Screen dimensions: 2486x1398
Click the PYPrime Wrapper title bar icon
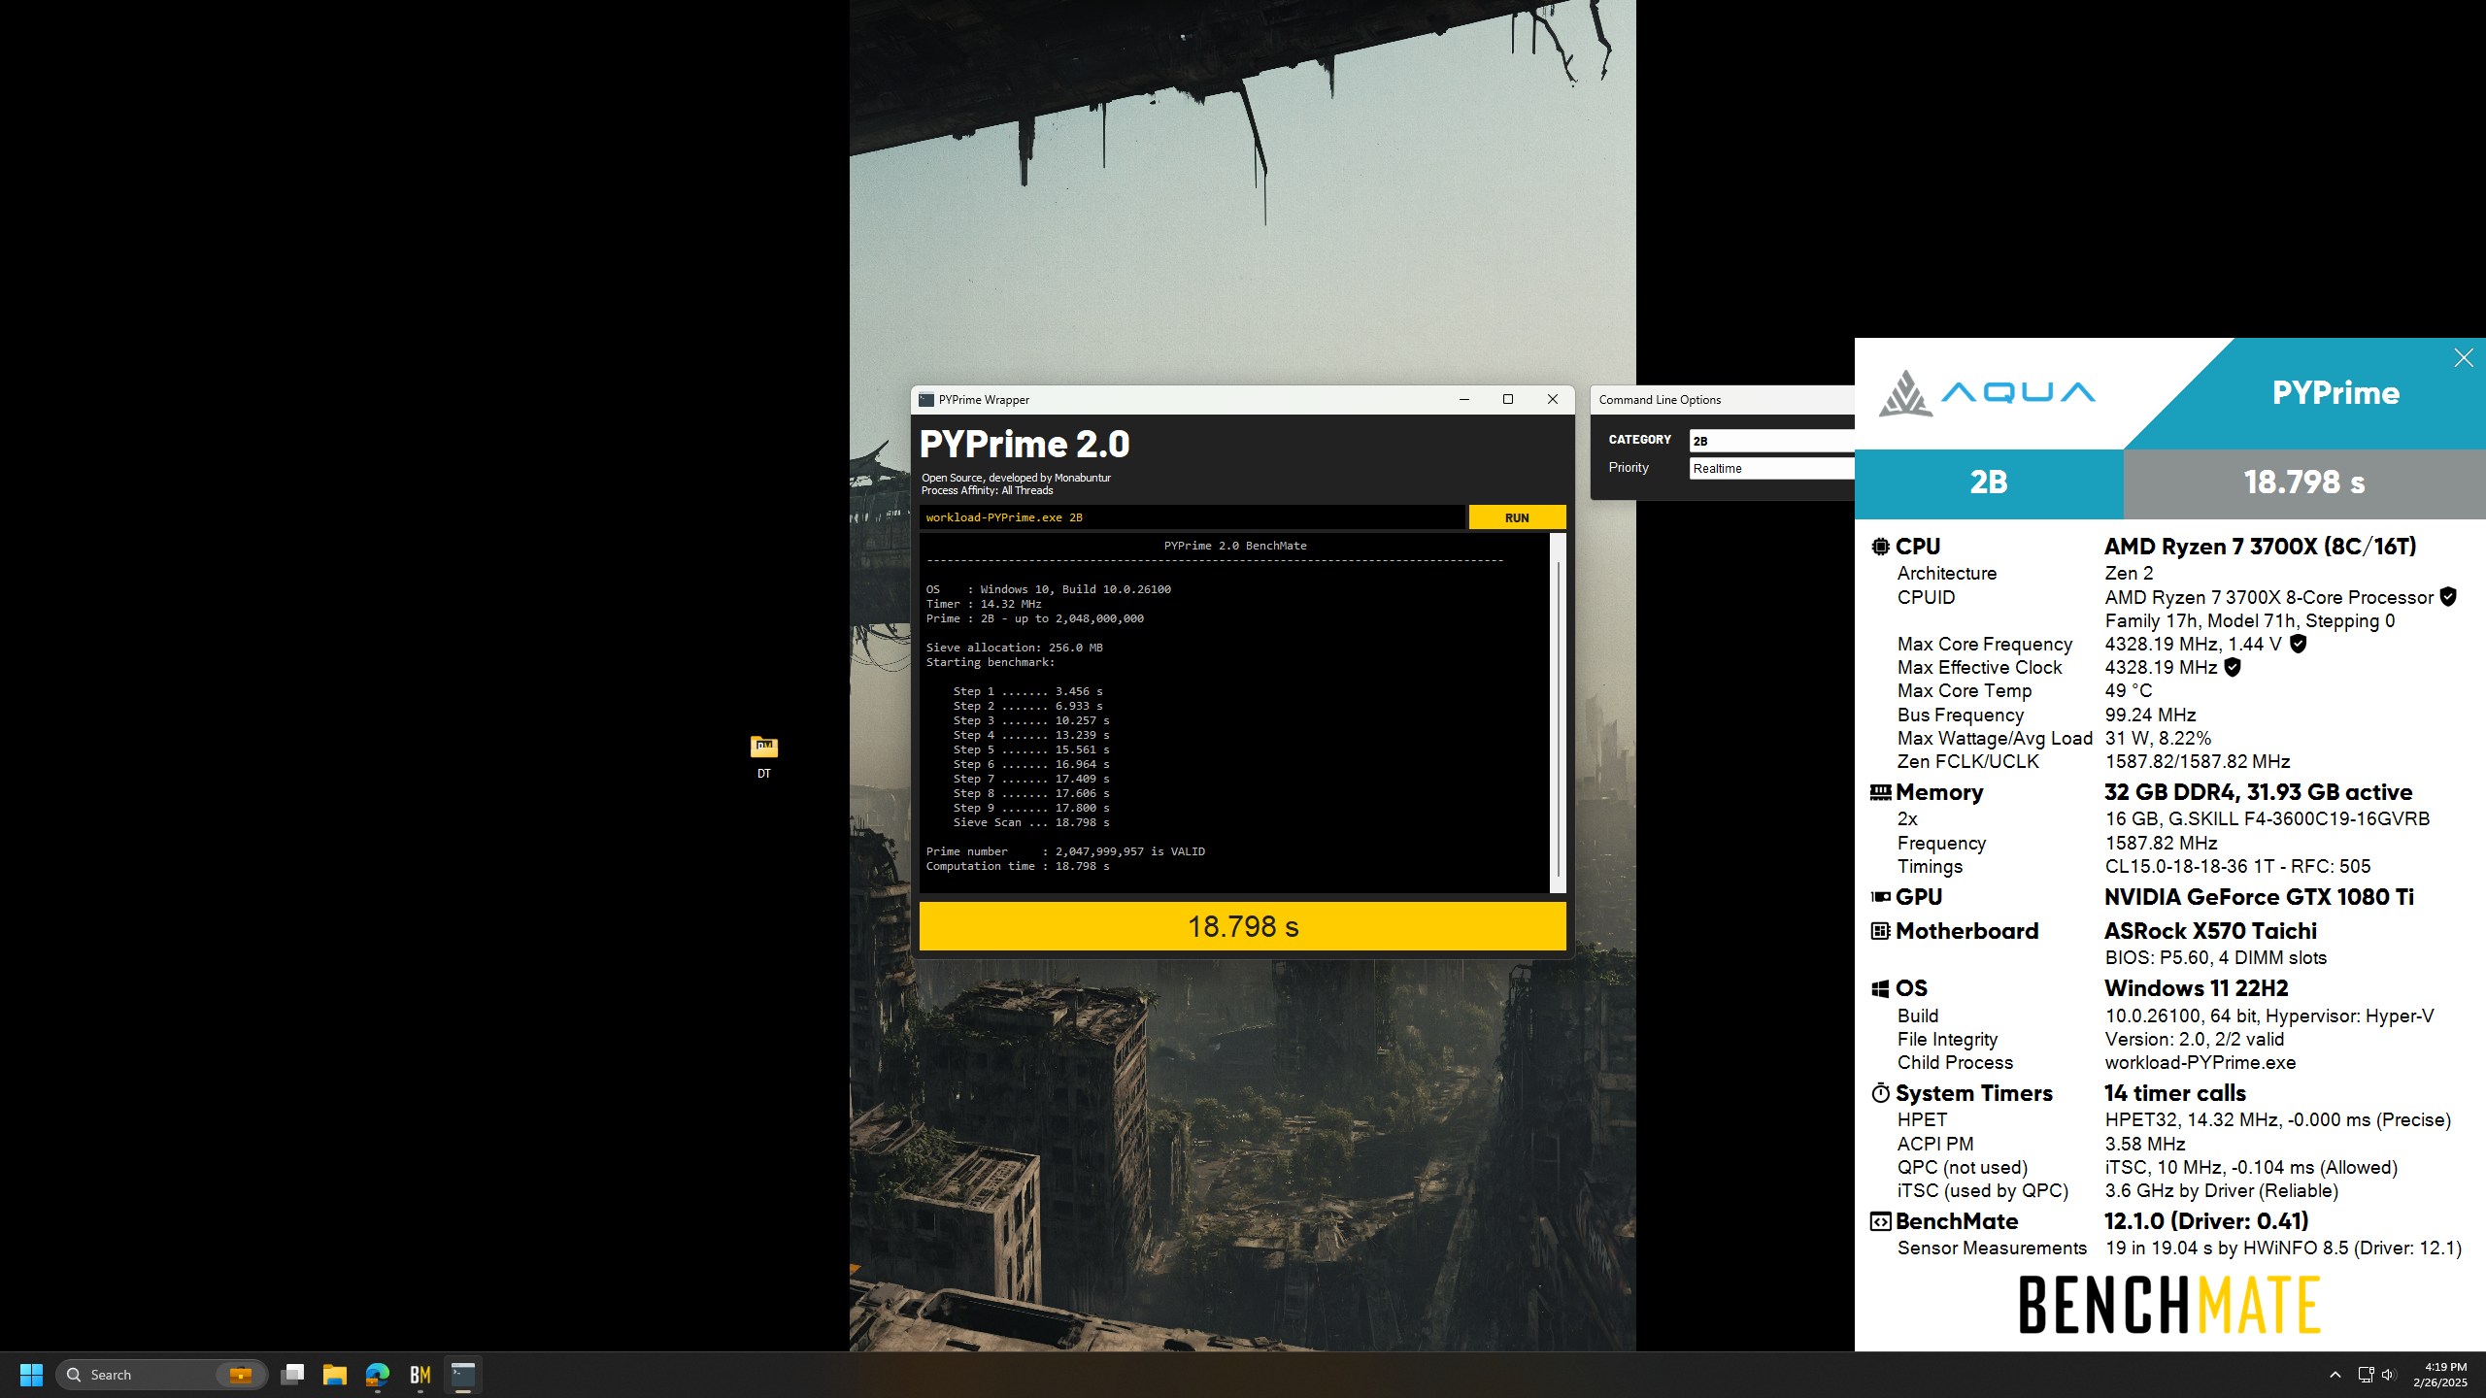[926, 400]
